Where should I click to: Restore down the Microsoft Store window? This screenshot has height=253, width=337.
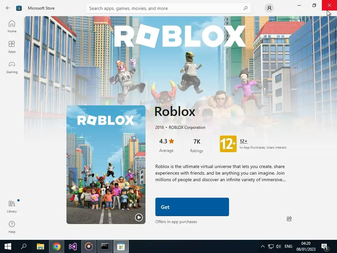coord(314,5)
